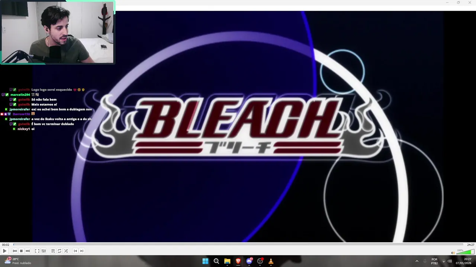Click chat message "Só não fala bem"
This screenshot has height=267, width=476.
(x=44, y=100)
